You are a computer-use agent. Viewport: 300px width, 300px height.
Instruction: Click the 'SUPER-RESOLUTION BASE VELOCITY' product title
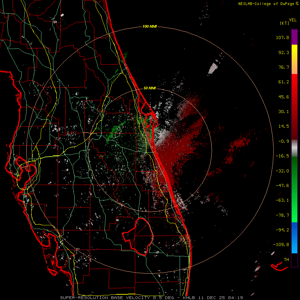pos(106,298)
